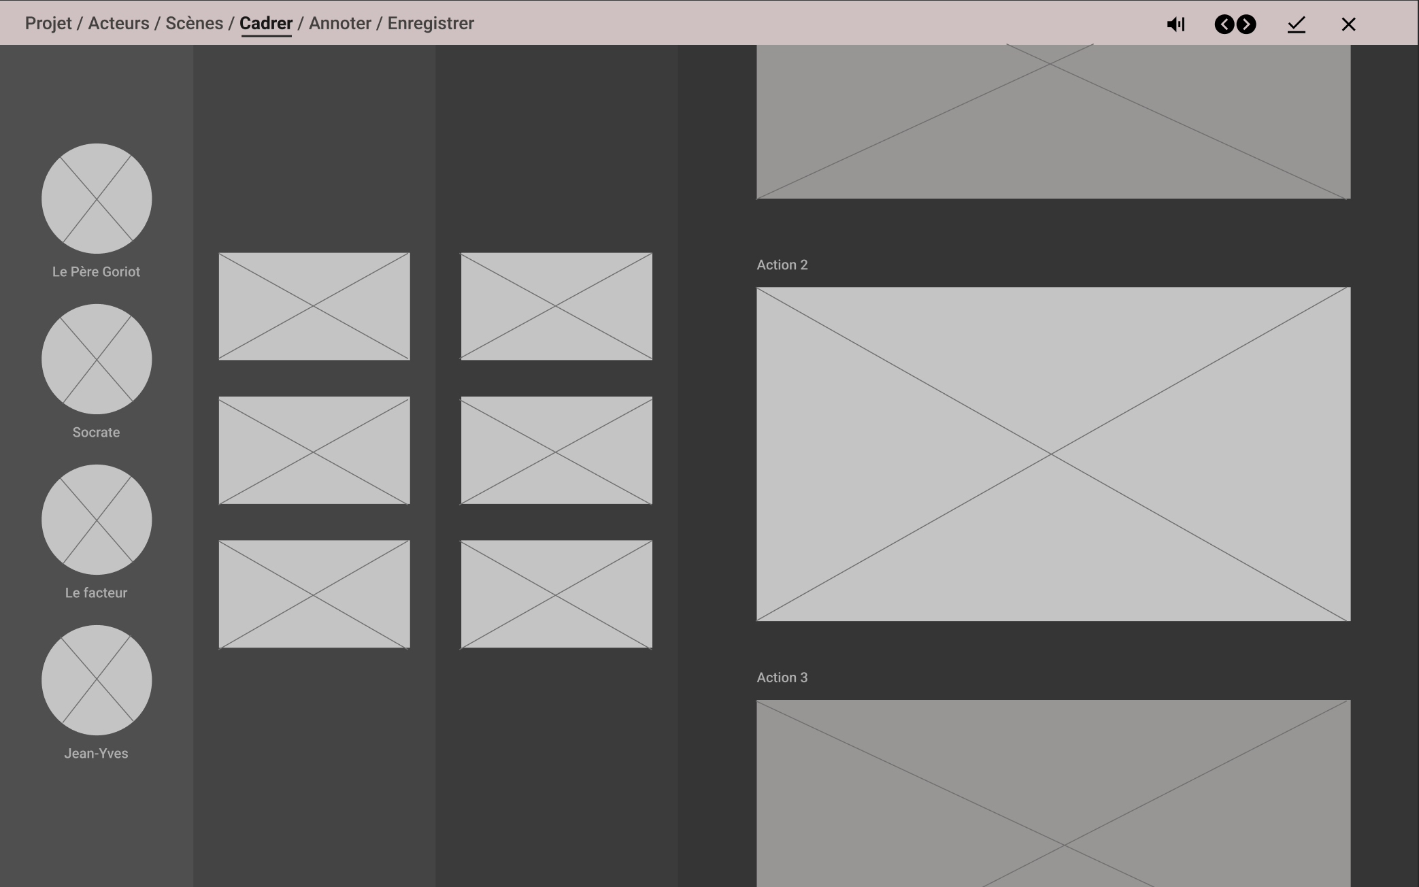
Task: Go to the Enregistrer step
Action: point(431,23)
